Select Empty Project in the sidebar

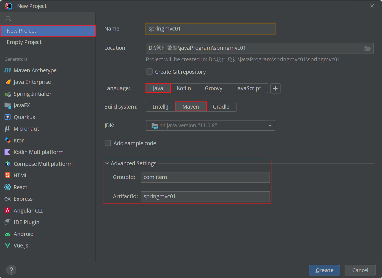pos(48,42)
